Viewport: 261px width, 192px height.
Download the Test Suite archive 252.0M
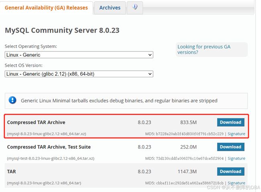[x=231, y=147]
